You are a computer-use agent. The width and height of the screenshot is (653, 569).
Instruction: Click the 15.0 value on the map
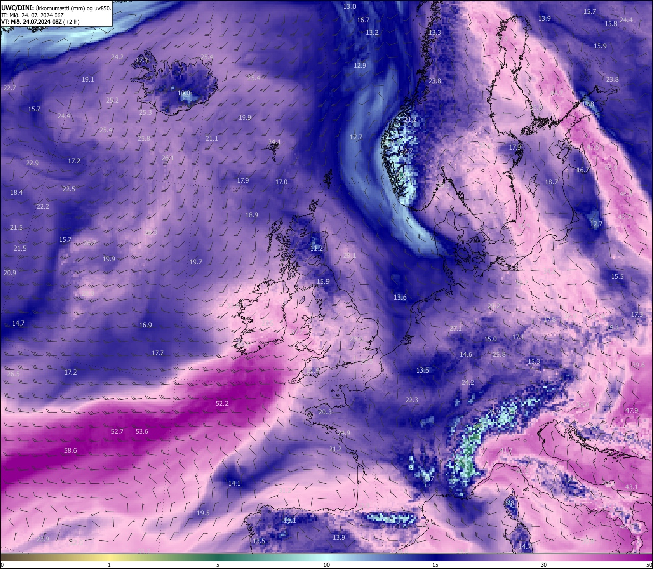coord(490,339)
